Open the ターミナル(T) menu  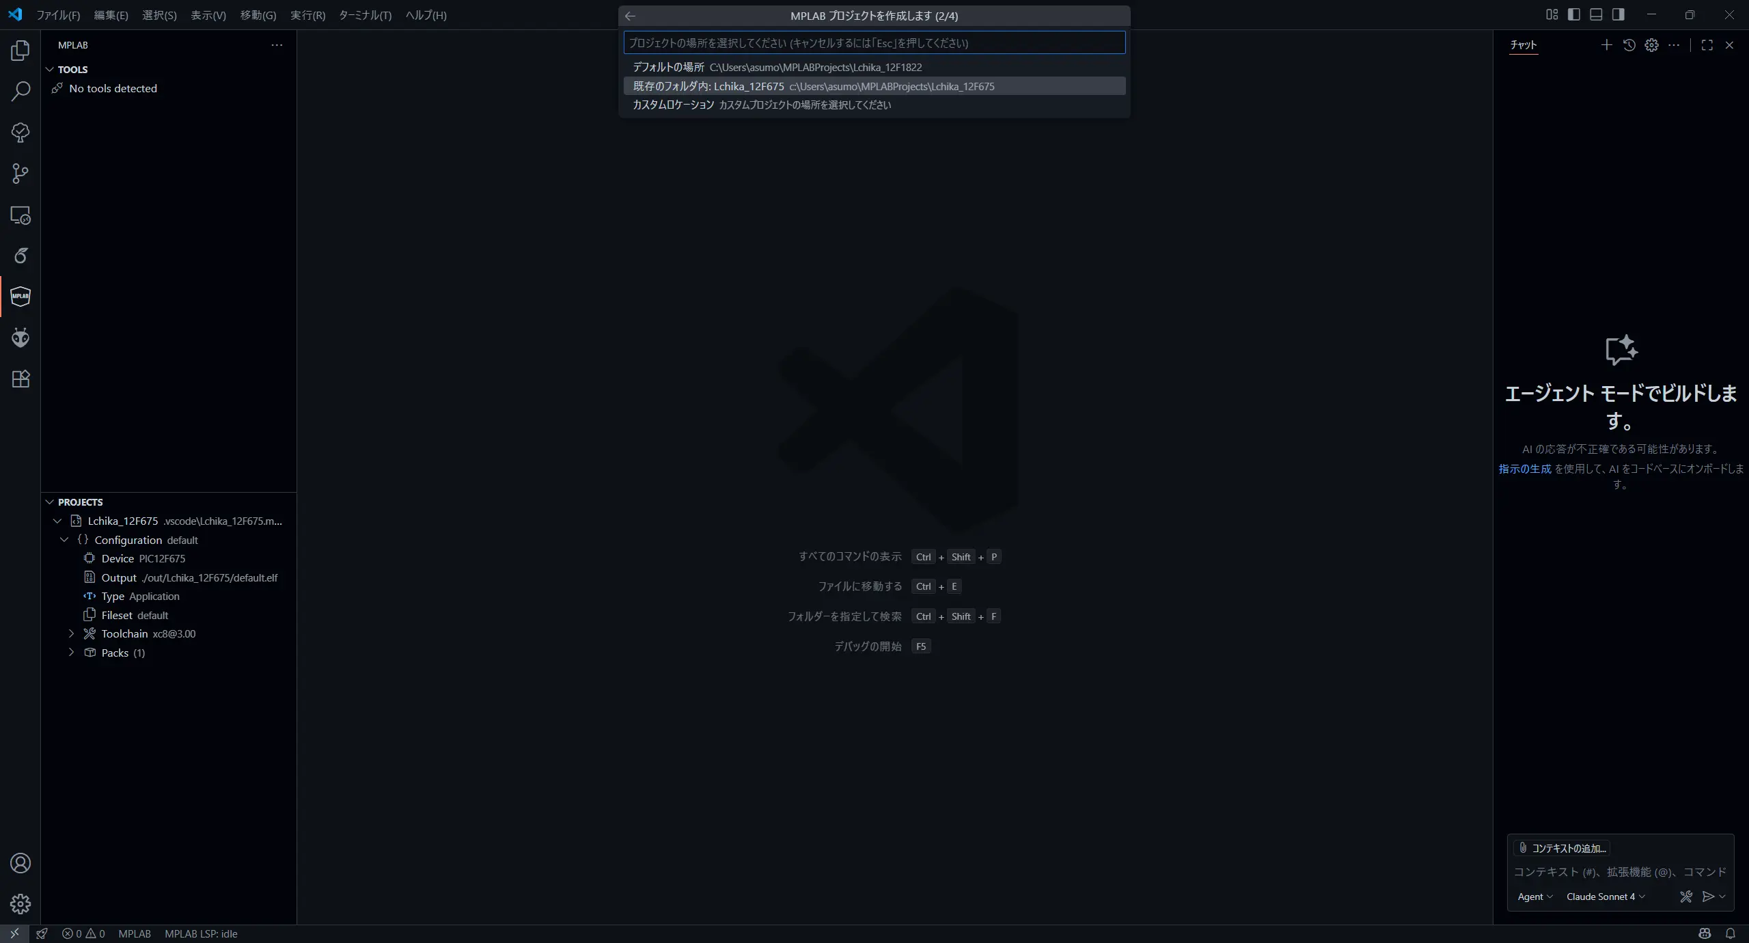click(x=365, y=15)
